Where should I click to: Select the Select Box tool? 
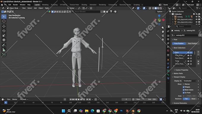4,17
